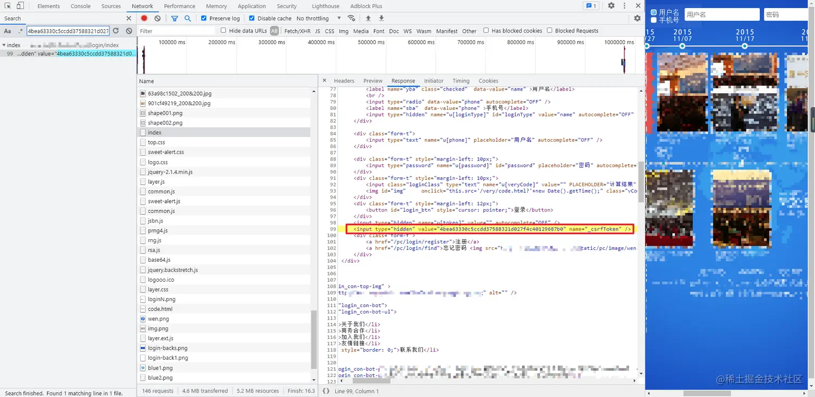Image resolution: width=815 pixels, height=397 pixels.
Task: Open the Lighthouse panel
Action: click(x=326, y=6)
